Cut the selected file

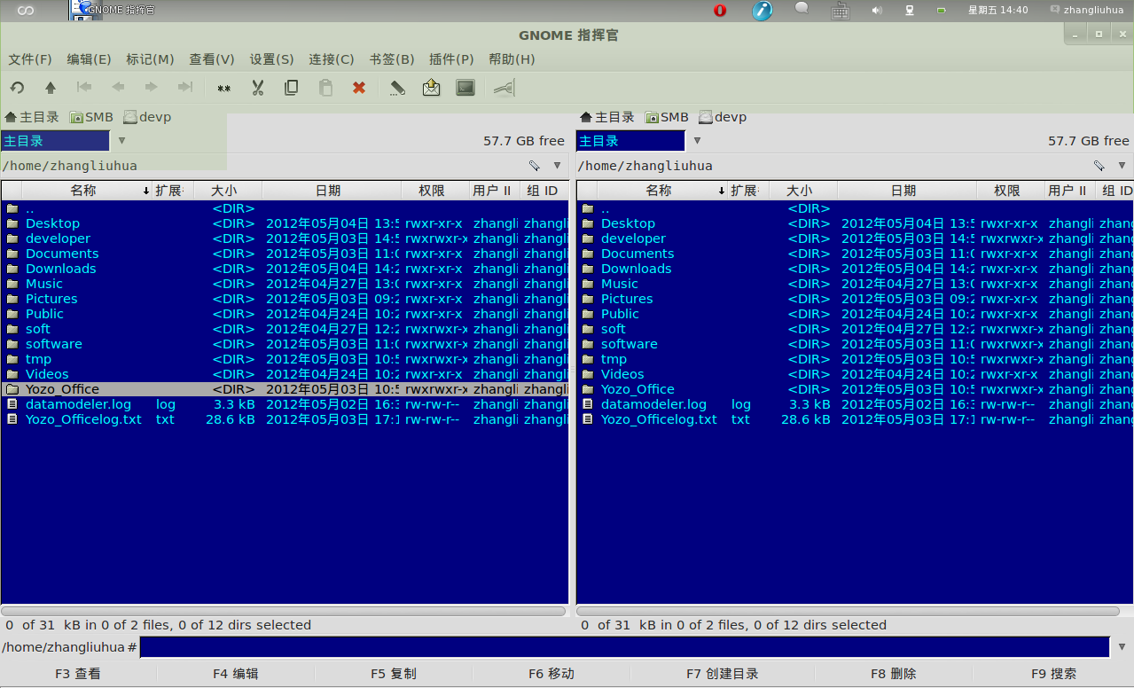[x=257, y=88]
